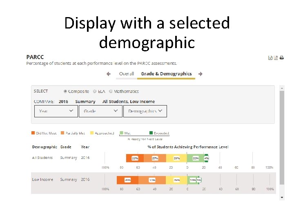
Task: Select the Mathematics radio button
Action: [x=111, y=91]
